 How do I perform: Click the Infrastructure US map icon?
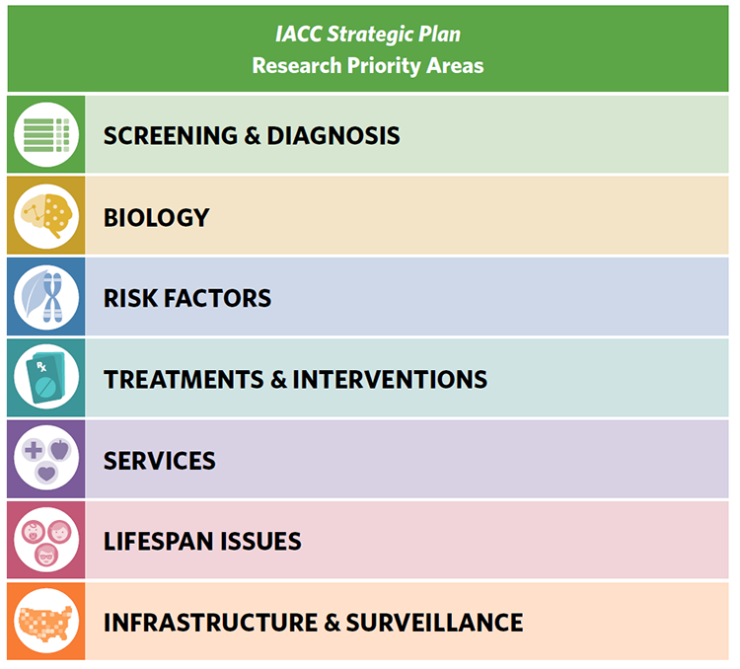[x=46, y=622]
